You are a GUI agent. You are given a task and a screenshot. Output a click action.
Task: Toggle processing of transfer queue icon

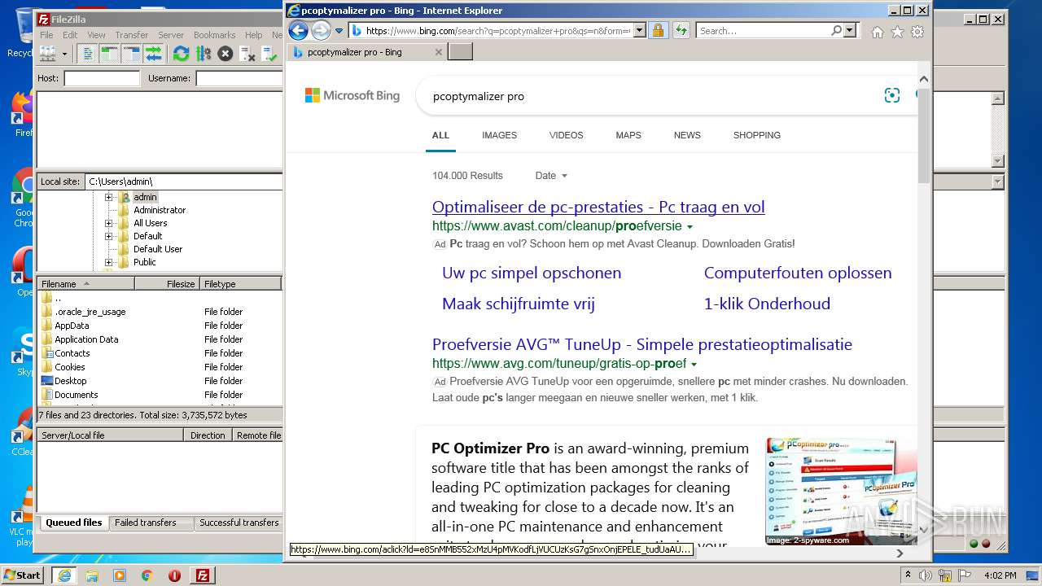click(x=204, y=54)
